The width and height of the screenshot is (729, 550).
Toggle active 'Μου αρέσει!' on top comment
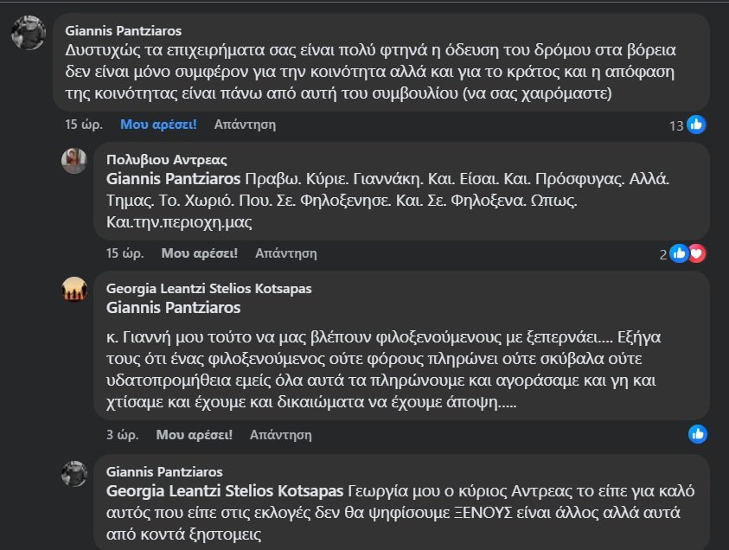[x=158, y=125]
